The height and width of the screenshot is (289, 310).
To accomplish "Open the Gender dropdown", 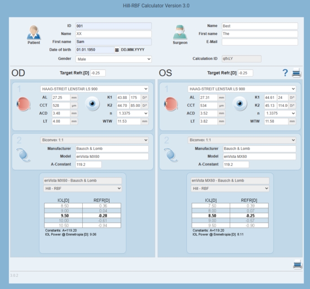I will pos(114,59).
